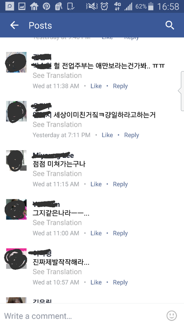Like the comment posted Wed at 11:15 AM
The height and width of the screenshot is (328, 184).
tap(96, 184)
